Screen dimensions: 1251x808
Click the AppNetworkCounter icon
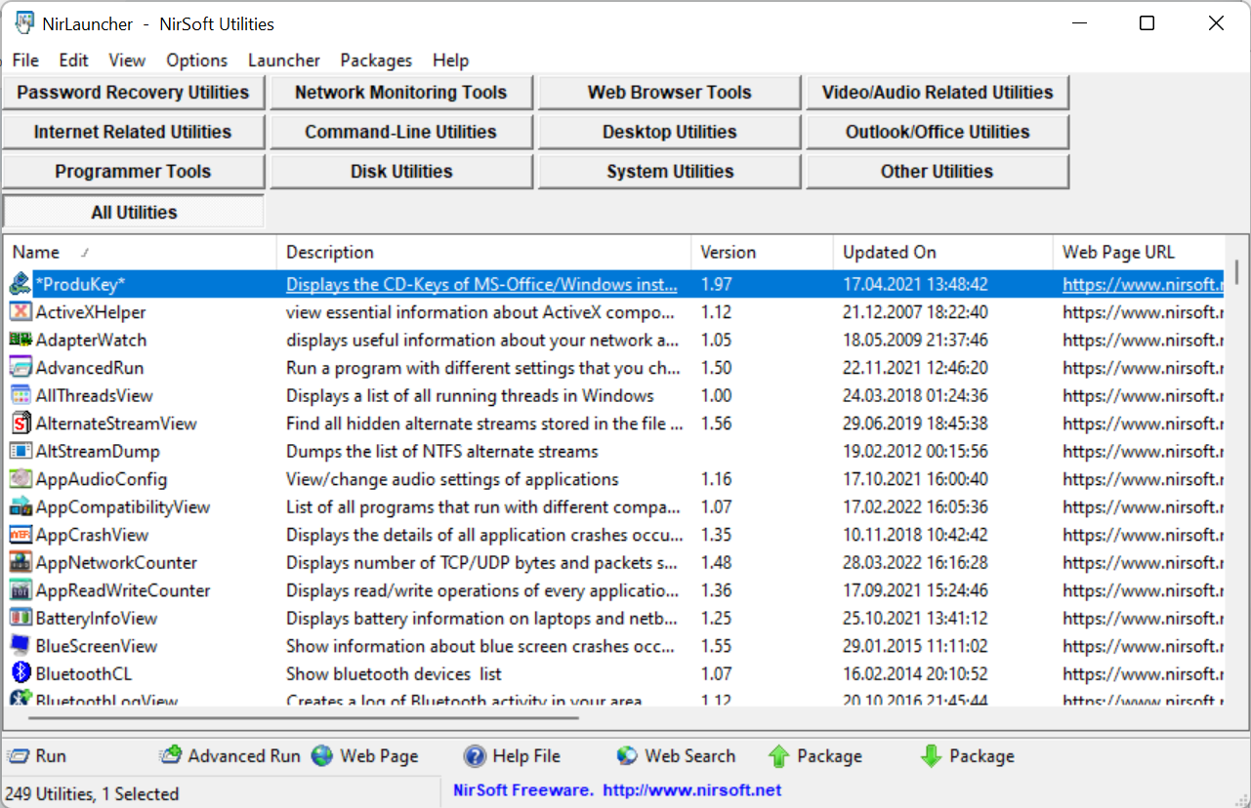pyautogui.click(x=21, y=562)
